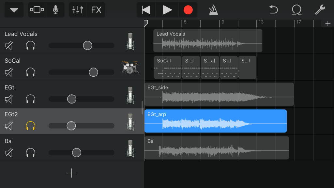Screen dimensions: 334x188
Task: Add a new track with plus button
Action: [x=71, y=173]
